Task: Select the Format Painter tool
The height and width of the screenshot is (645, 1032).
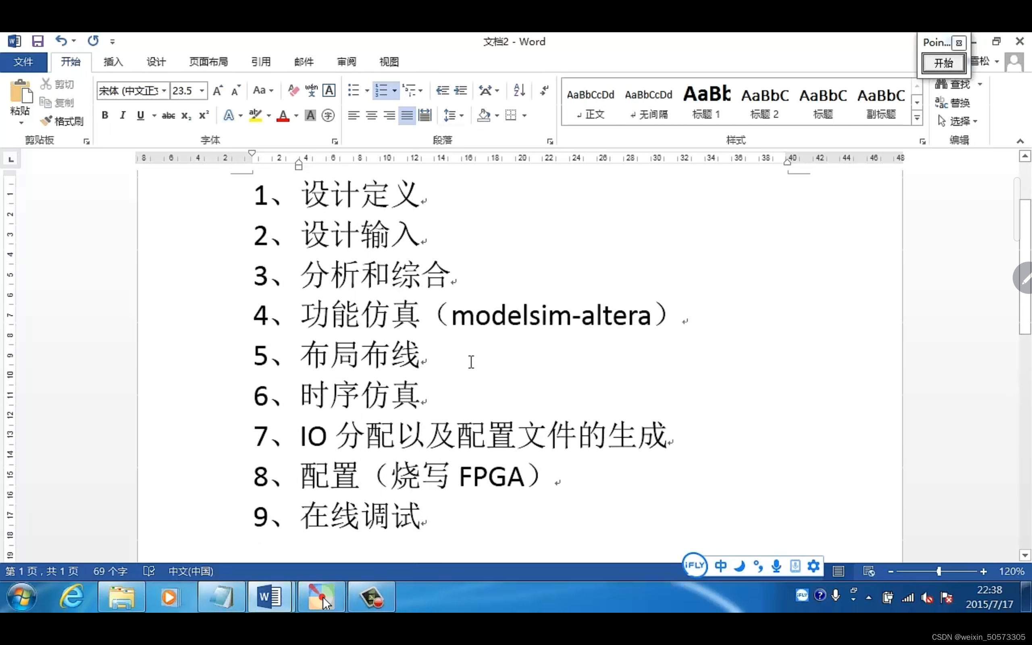Action: tap(62, 121)
